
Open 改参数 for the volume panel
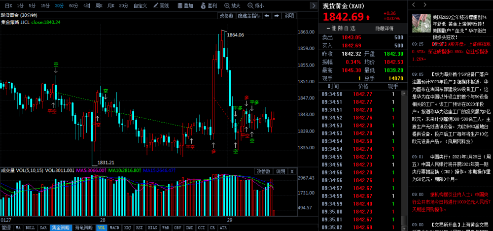tap(263, 171)
